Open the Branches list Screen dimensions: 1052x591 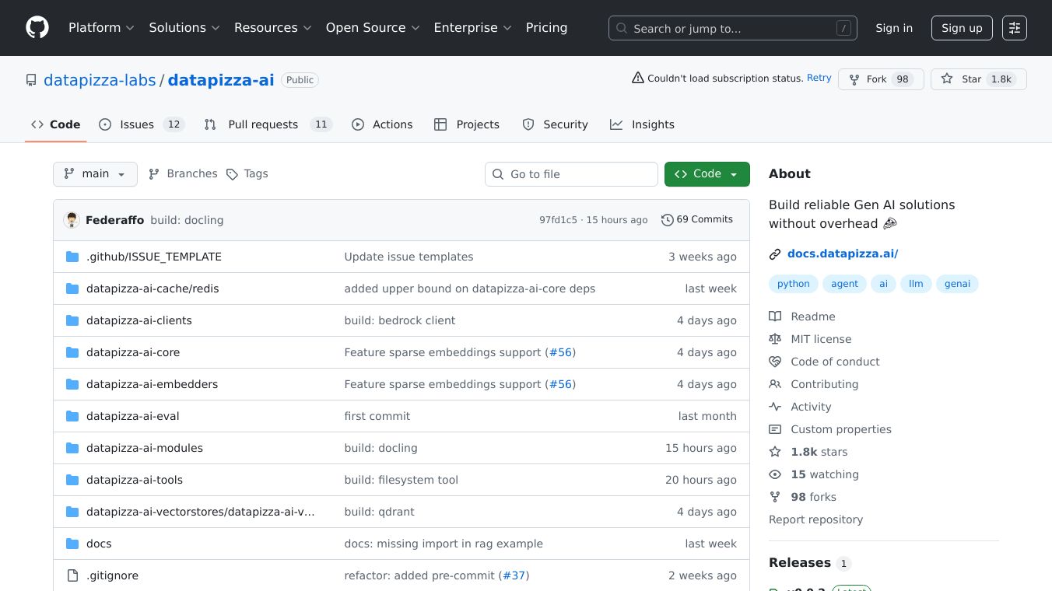click(x=183, y=174)
